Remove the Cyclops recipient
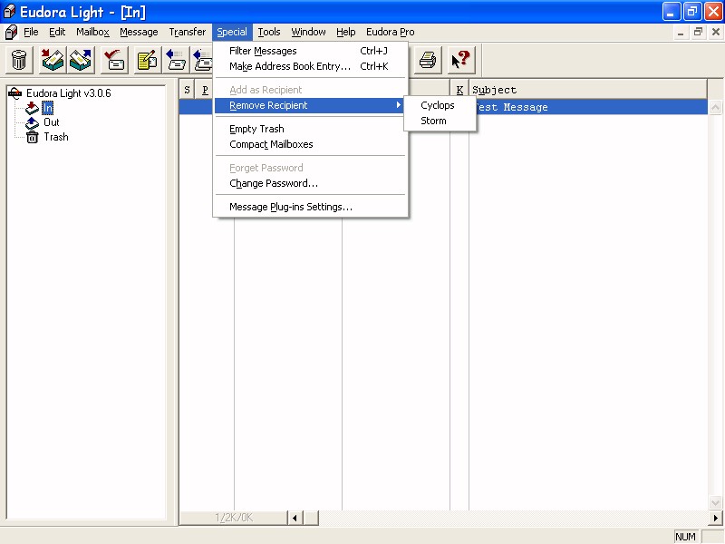Viewport: 725px width, 544px height. pos(440,105)
